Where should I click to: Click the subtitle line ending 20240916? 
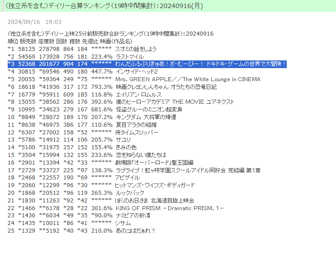[x=110, y=34]
